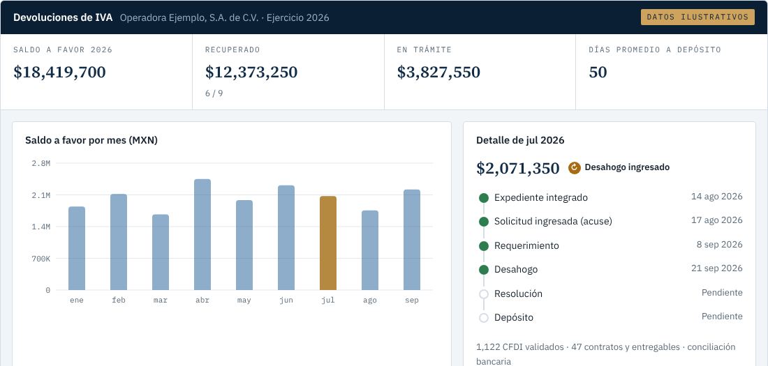This screenshot has height=366, width=768.
Task: Click the Depósito step label
Action: point(514,318)
